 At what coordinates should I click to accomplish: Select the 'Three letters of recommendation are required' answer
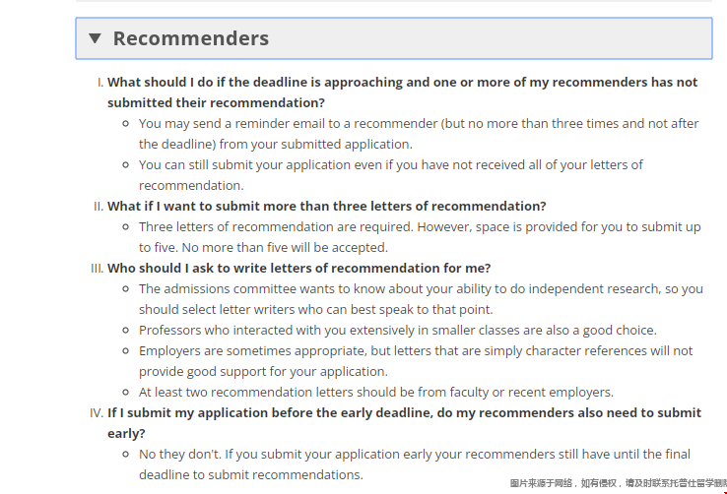click(420, 237)
